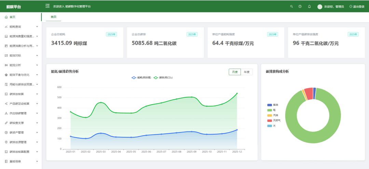Click 碳排 data point at 2025-12

(x=237, y=93)
